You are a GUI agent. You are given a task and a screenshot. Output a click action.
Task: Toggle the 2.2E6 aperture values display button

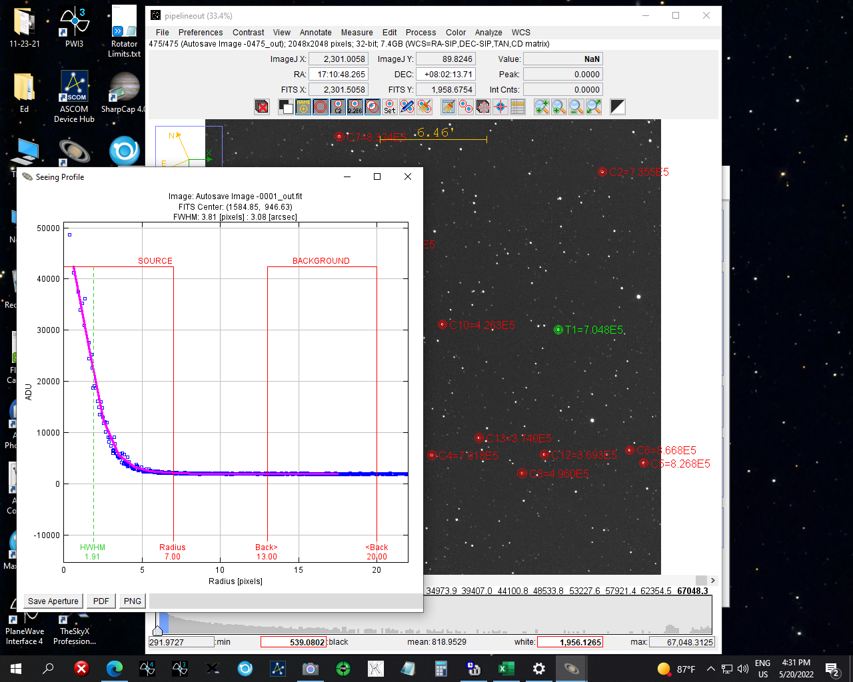[355, 107]
